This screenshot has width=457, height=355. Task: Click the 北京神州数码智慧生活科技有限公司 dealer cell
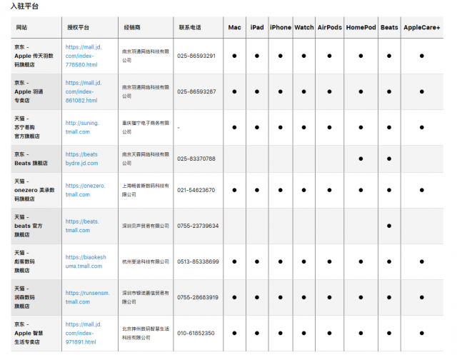pos(146,333)
